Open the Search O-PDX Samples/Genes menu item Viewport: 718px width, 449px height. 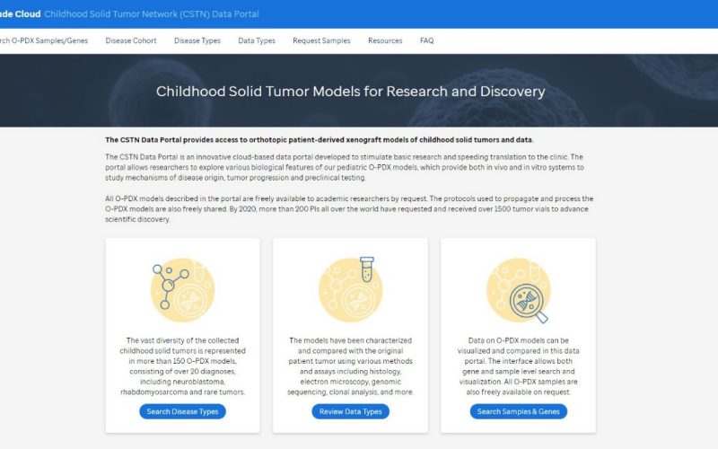pos(43,40)
